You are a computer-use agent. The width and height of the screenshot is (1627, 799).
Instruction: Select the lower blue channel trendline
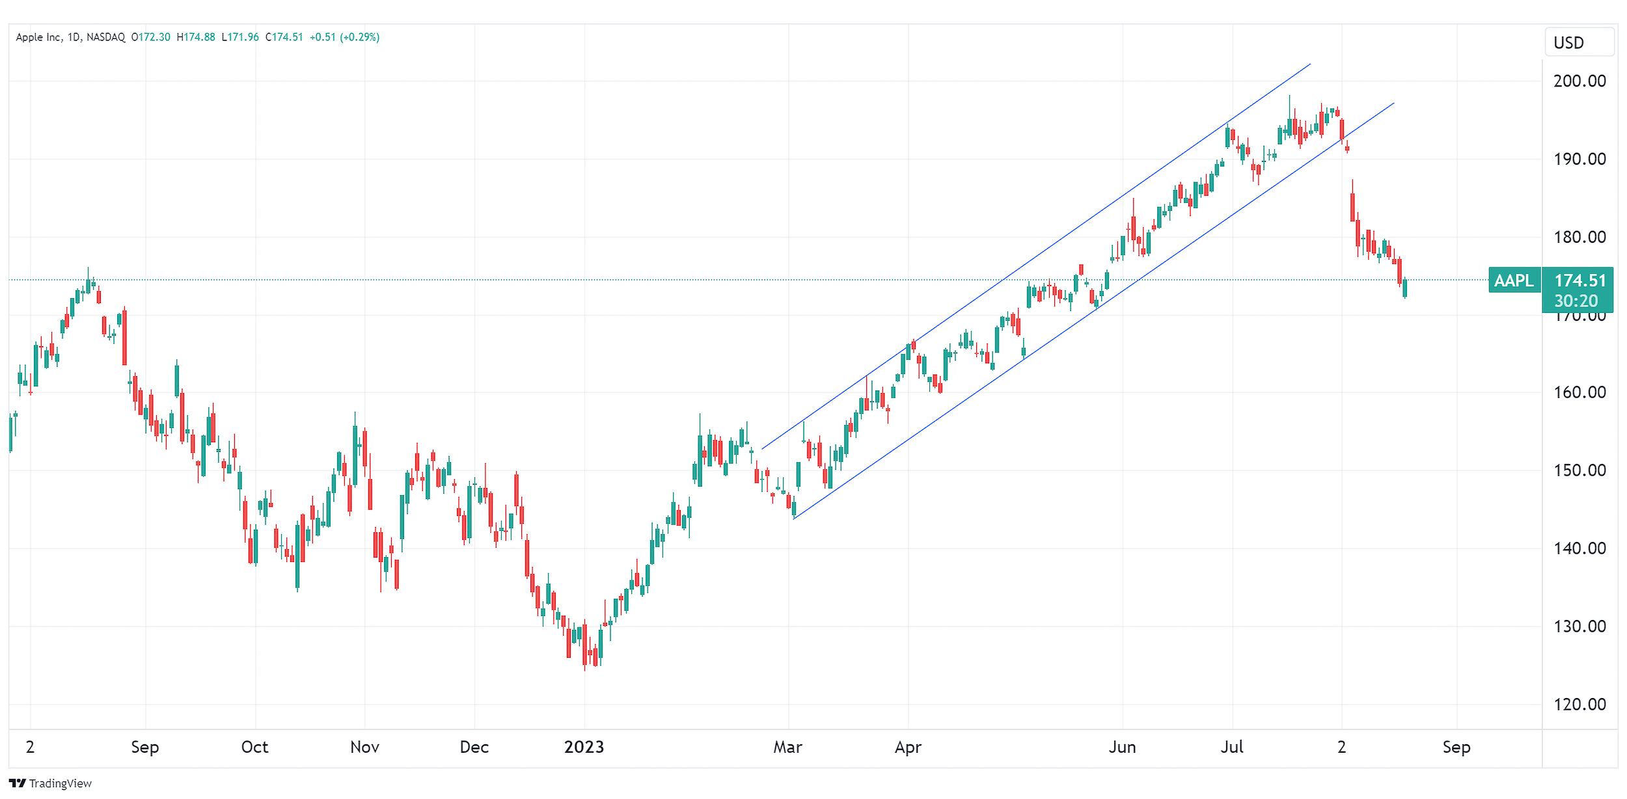click(x=1093, y=311)
